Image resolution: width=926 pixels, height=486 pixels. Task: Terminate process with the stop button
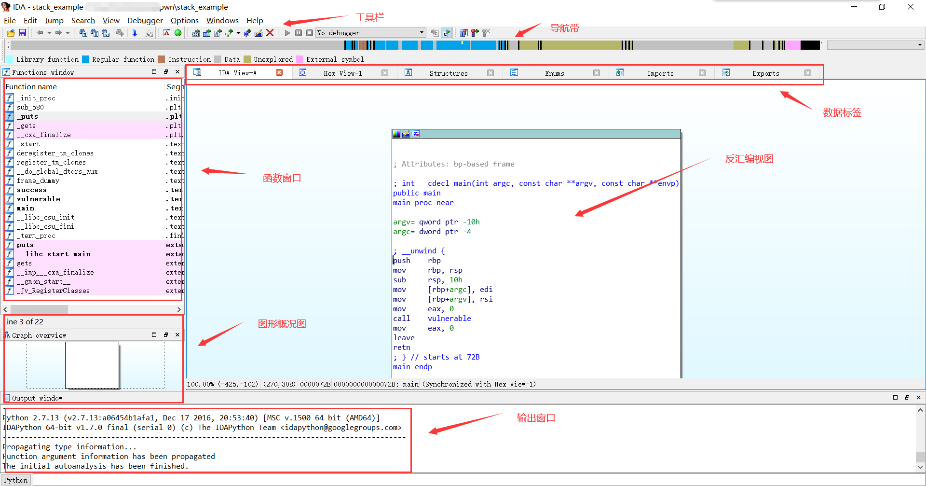point(310,33)
